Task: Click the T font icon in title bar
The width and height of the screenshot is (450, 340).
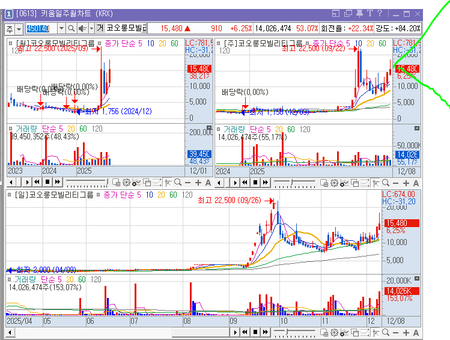Action: [370, 13]
